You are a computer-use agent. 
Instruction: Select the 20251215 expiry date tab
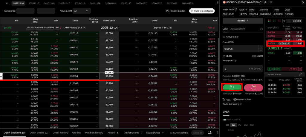click(x=33, y=3)
